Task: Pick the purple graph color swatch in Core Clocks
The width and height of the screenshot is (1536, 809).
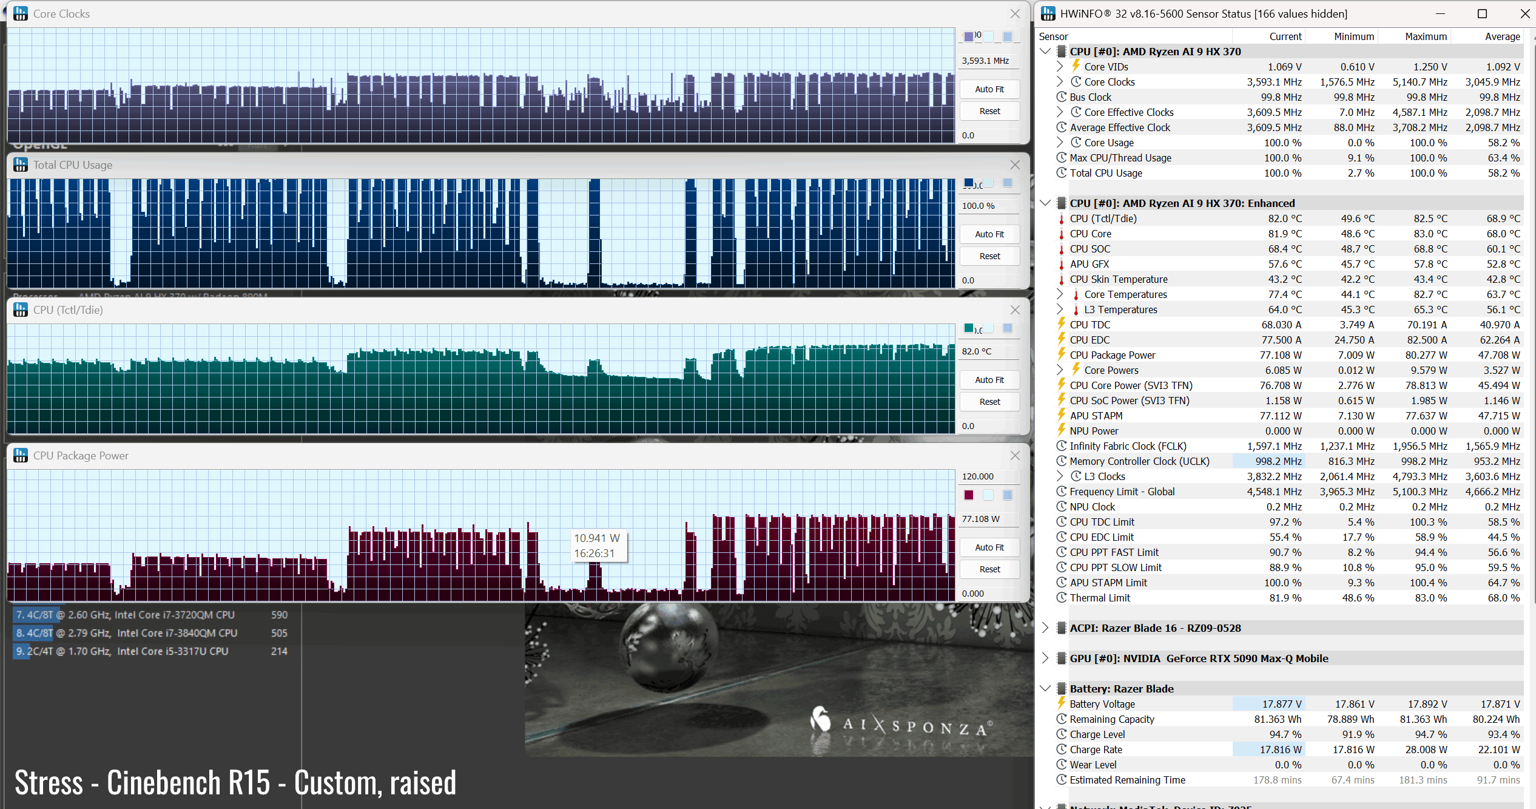Action: [969, 36]
